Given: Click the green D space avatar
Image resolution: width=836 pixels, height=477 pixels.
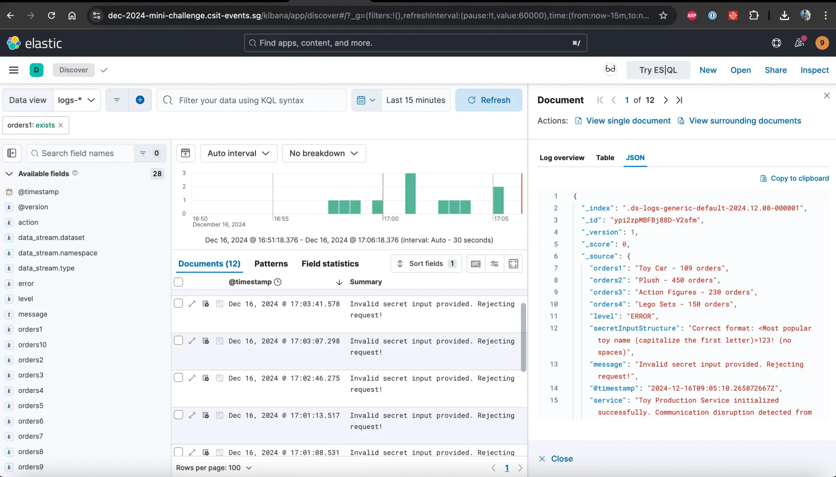Looking at the screenshot, I should [36, 70].
